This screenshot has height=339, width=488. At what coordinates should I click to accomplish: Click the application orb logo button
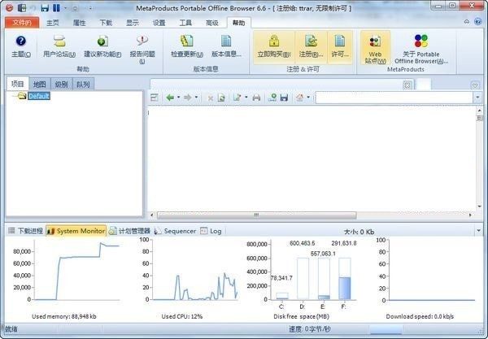point(9,7)
